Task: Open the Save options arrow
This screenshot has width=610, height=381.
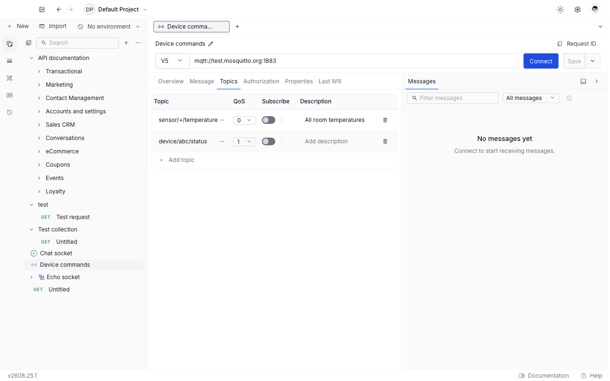Action: (592, 61)
